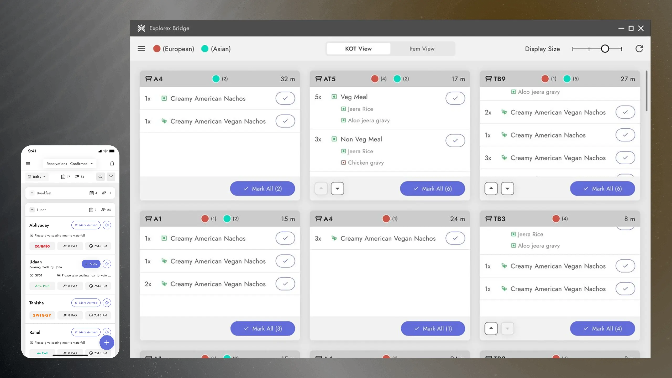Viewport: 672px width, 378px height.
Task: Click the Display Size slider handle
Action: tap(605, 49)
